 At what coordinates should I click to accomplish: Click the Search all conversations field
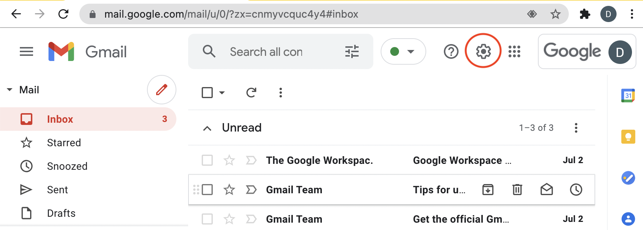[266, 52]
